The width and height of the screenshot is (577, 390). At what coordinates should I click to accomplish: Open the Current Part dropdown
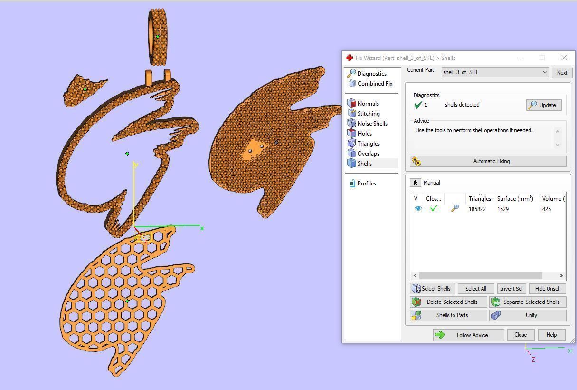point(495,72)
